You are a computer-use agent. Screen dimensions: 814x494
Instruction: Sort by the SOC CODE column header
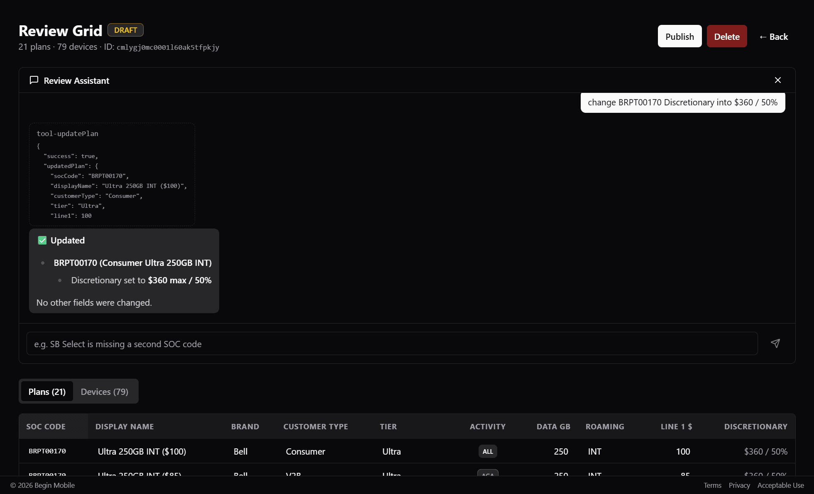[46, 426]
